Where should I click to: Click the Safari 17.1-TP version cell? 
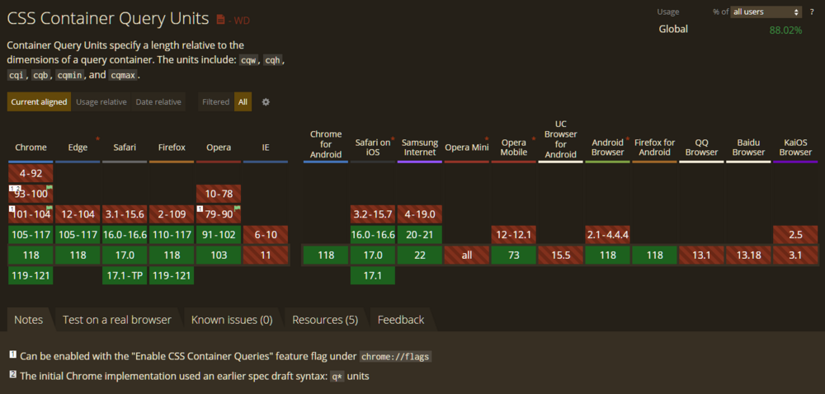[124, 275]
